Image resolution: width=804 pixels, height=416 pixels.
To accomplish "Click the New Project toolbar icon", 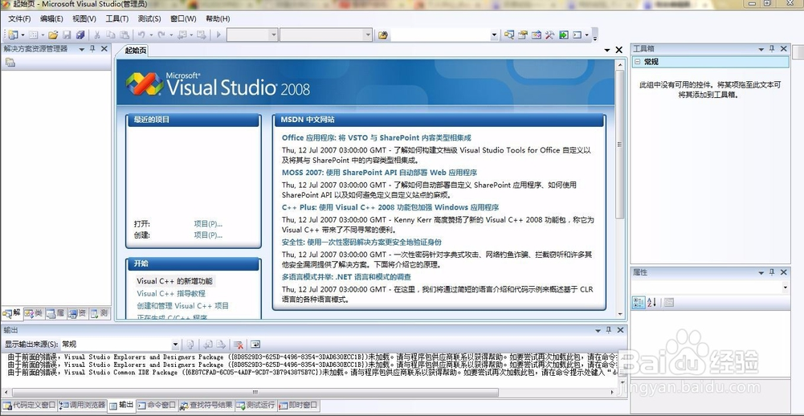I will click(x=12, y=35).
